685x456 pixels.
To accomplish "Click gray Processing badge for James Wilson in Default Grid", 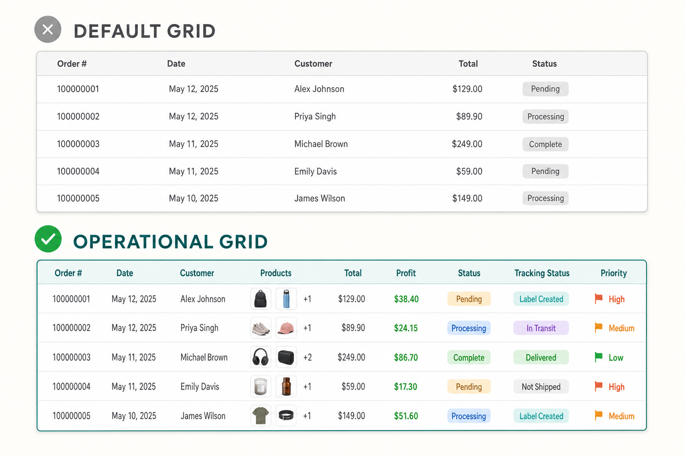I will tap(545, 198).
